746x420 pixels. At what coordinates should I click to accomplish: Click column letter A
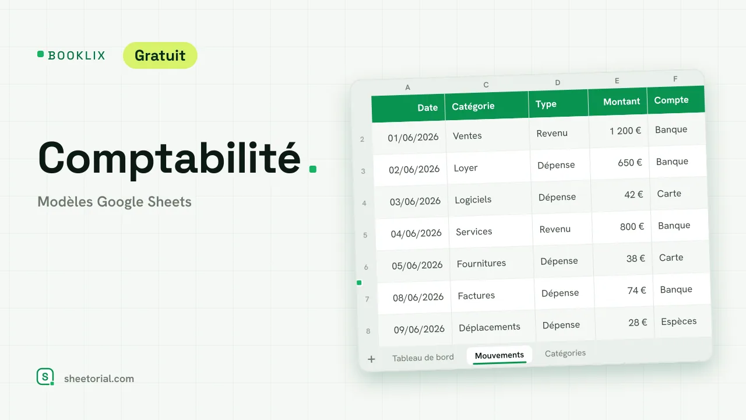coord(407,87)
